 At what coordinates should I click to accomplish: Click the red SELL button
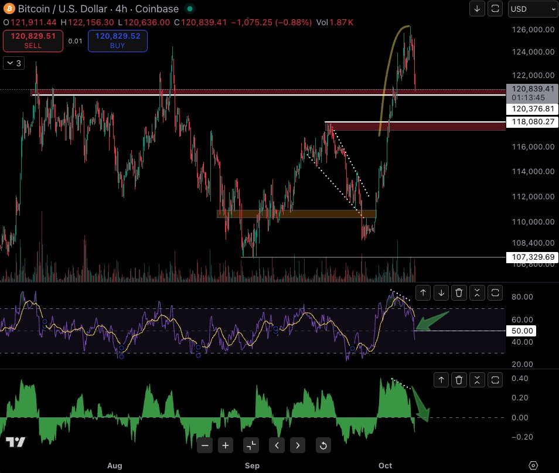[x=33, y=40]
